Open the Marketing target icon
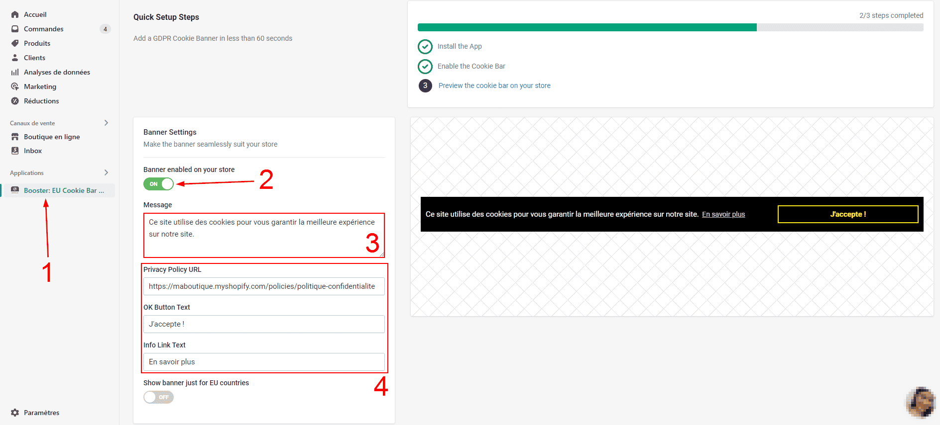 pos(15,86)
